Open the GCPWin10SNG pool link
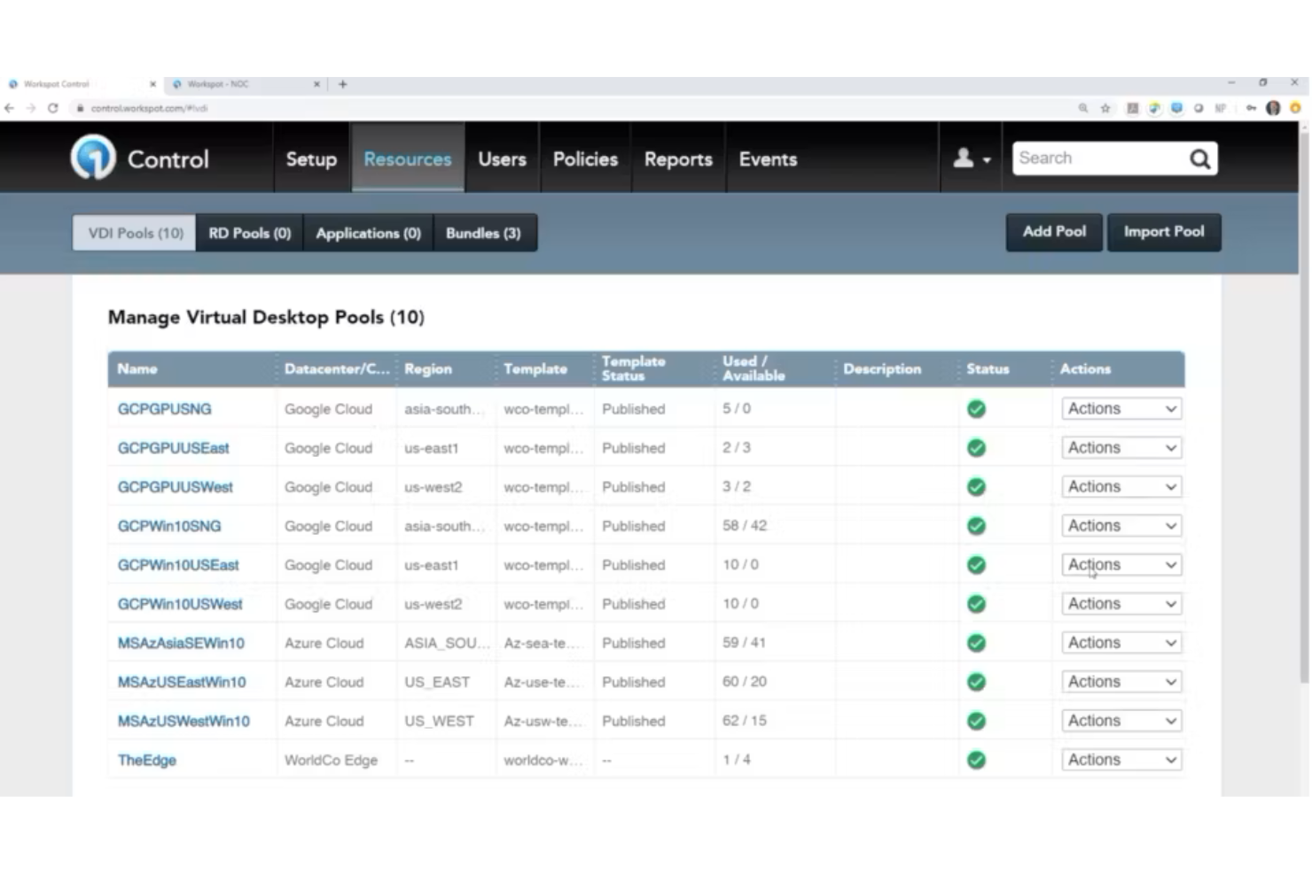The height and width of the screenshot is (874, 1312). pyautogui.click(x=168, y=525)
